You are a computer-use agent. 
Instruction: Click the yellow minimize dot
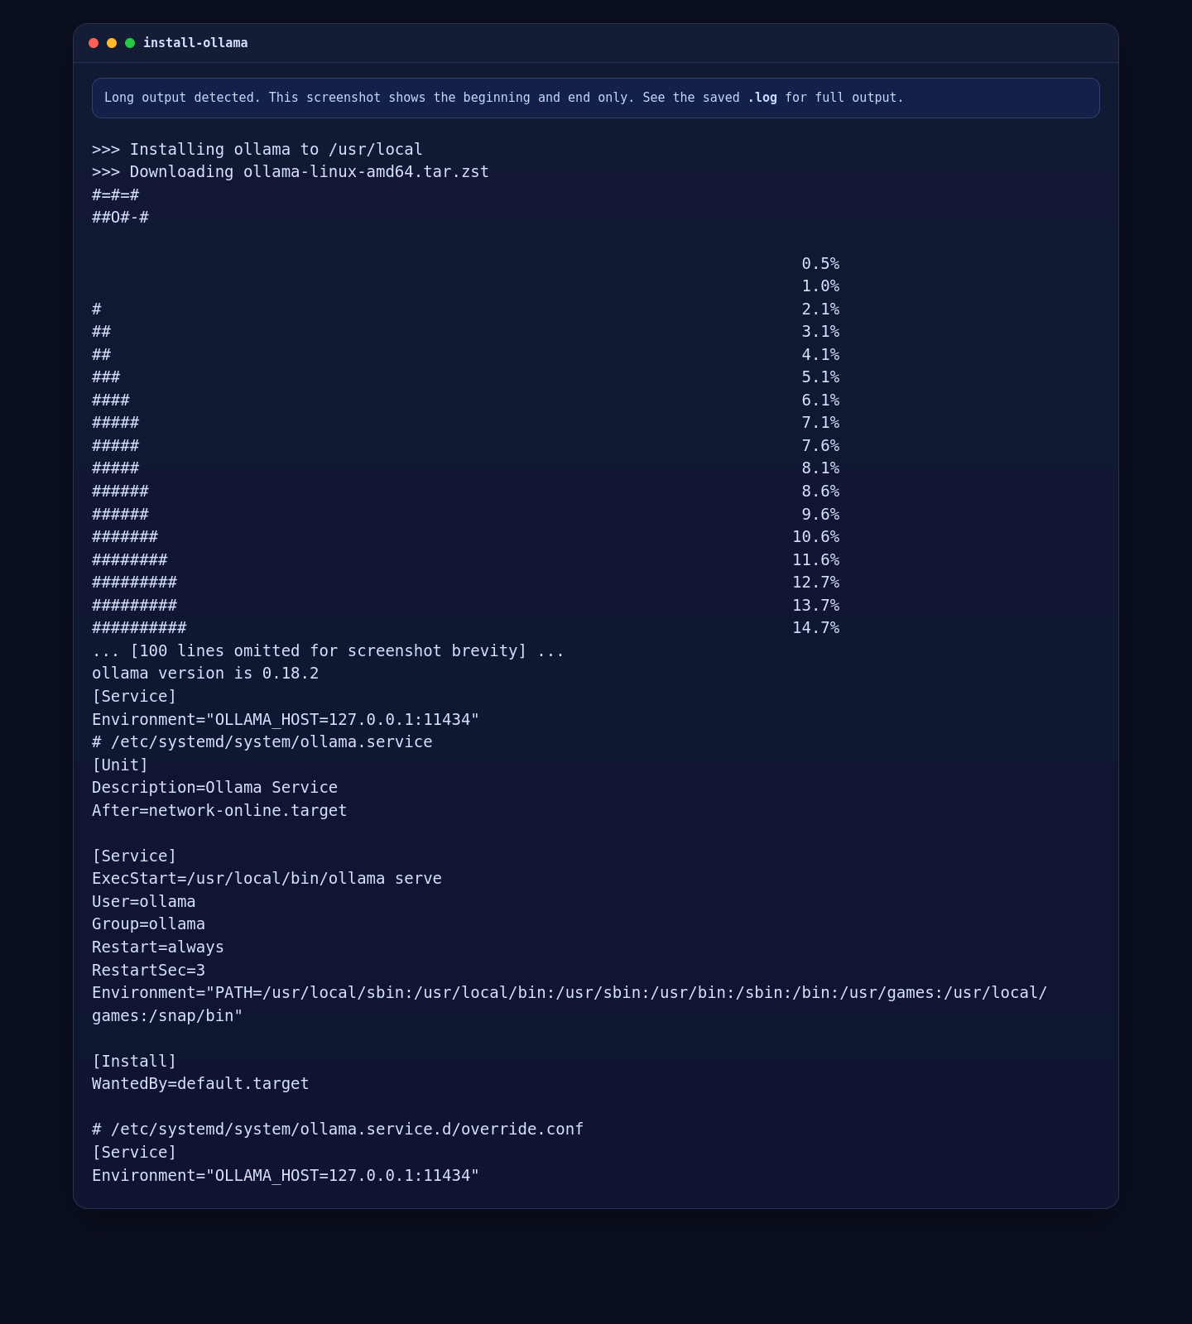112,43
